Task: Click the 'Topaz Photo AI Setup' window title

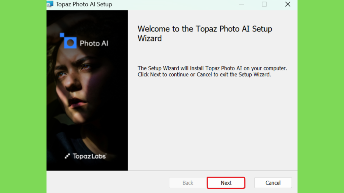Action: coord(84,4)
